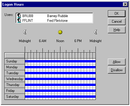Image resolution: width=130 pixels, height=106 pixels.
Task: Click the BRUBB user icon in Users list
Action: (19, 16)
